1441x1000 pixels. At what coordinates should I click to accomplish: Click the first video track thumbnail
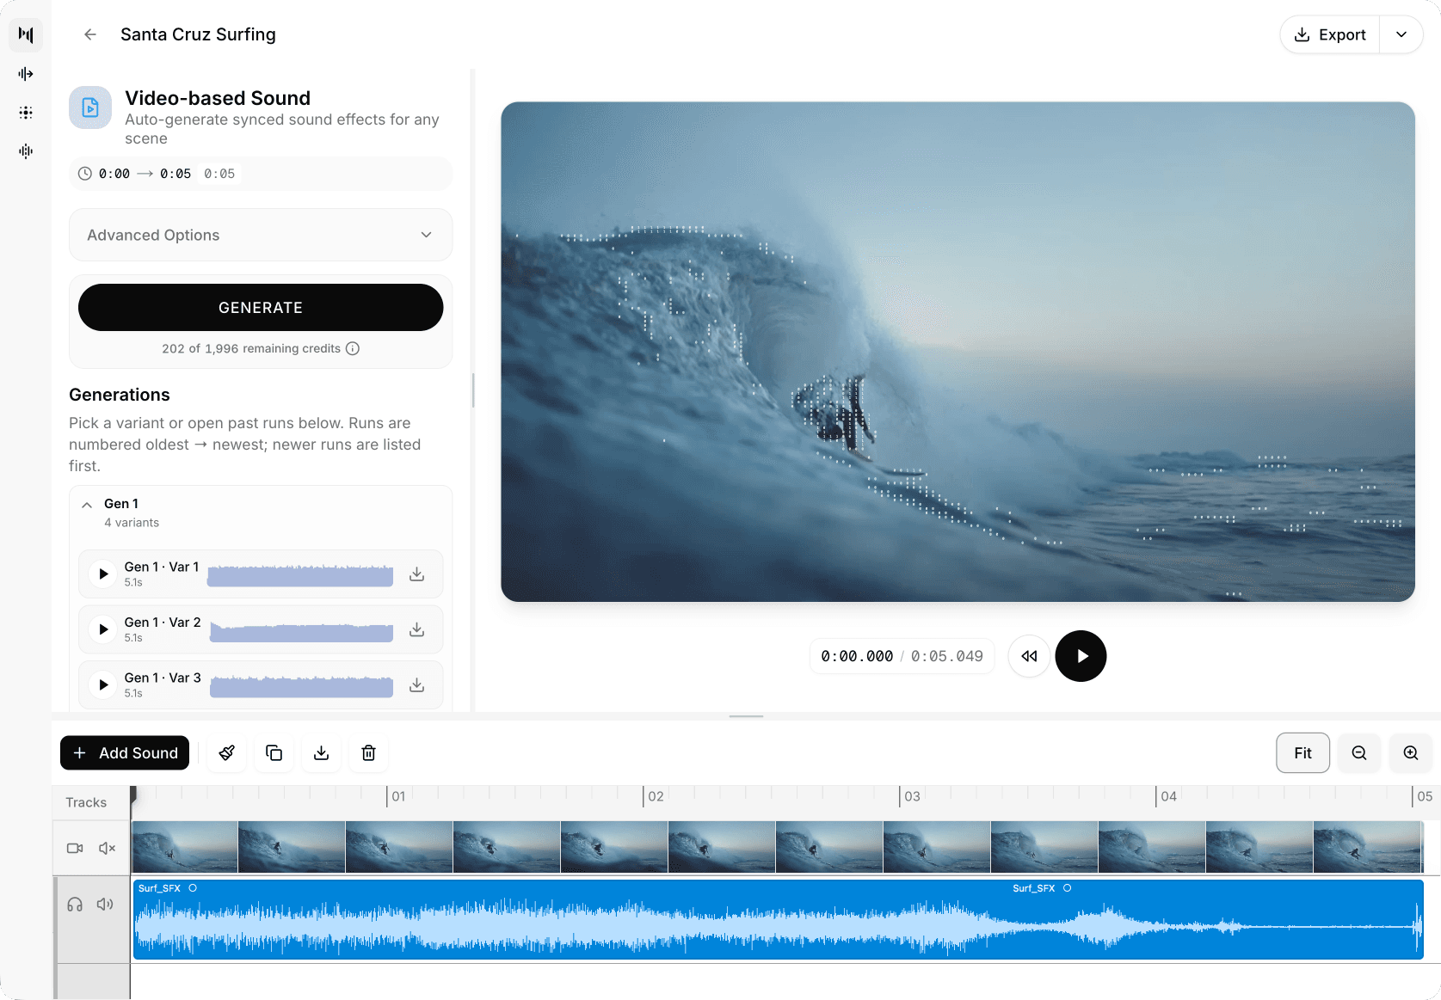click(x=185, y=847)
